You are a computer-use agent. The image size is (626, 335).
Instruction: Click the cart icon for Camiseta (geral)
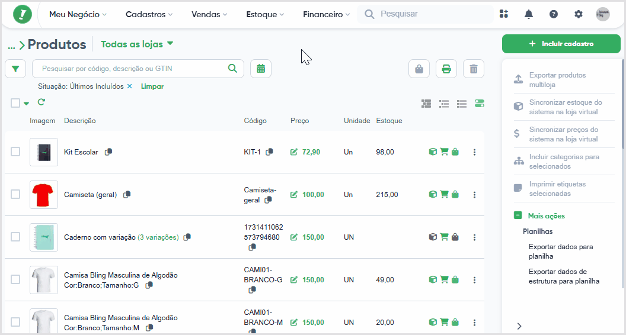[444, 194]
